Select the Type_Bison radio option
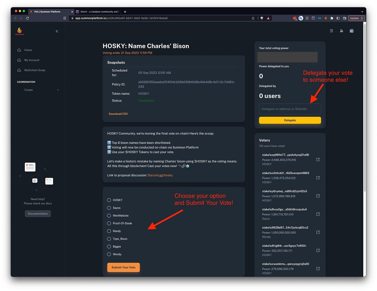 coord(109,239)
